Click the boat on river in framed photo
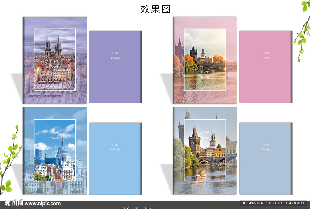The width and height of the screenshot is (310, 209). point(201,173)
